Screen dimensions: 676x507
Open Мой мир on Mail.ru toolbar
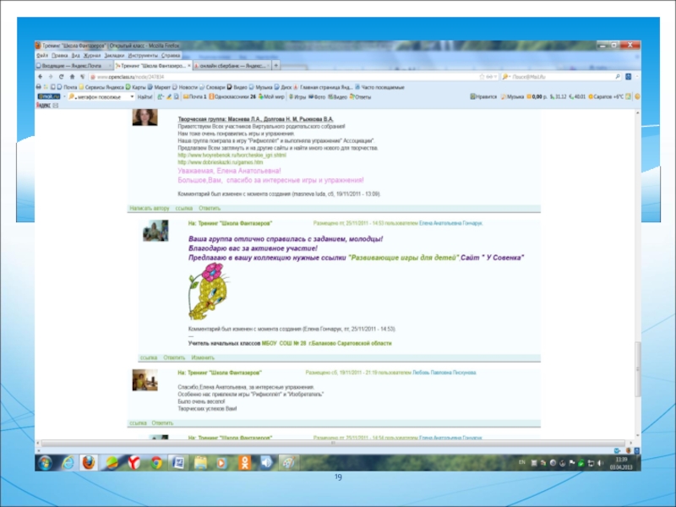coord(271,97)
